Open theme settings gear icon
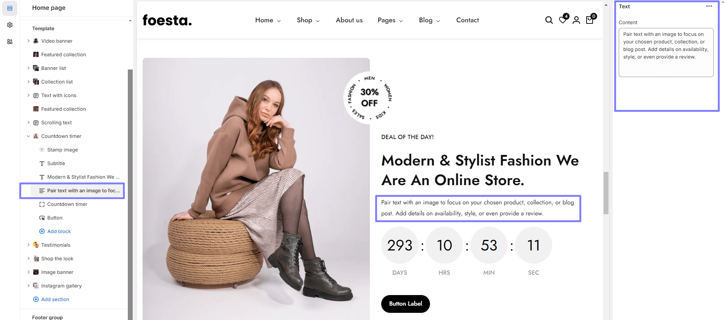725x320 pixels. click(x=10, y=25)
